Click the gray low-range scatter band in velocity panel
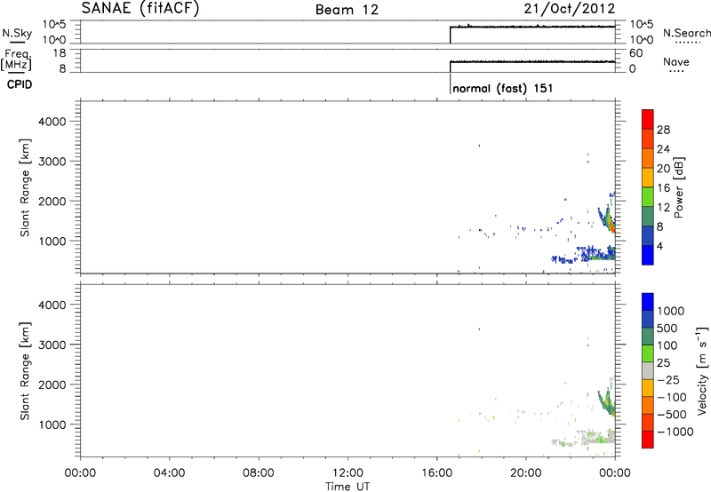 (597, 439)
